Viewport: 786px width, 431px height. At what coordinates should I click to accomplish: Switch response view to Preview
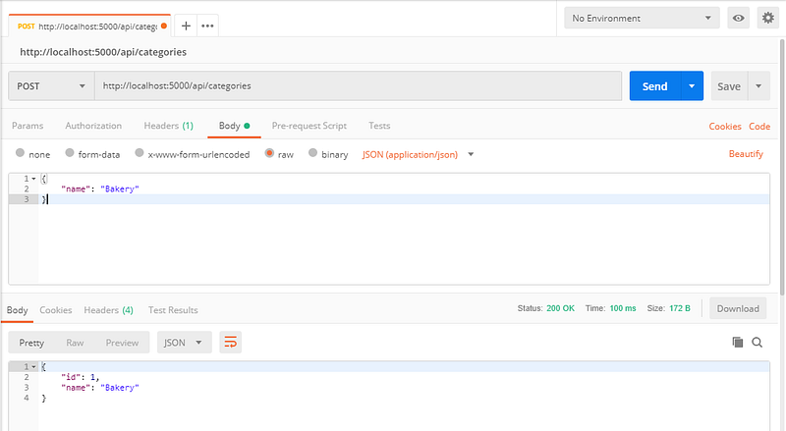(122, 343)
